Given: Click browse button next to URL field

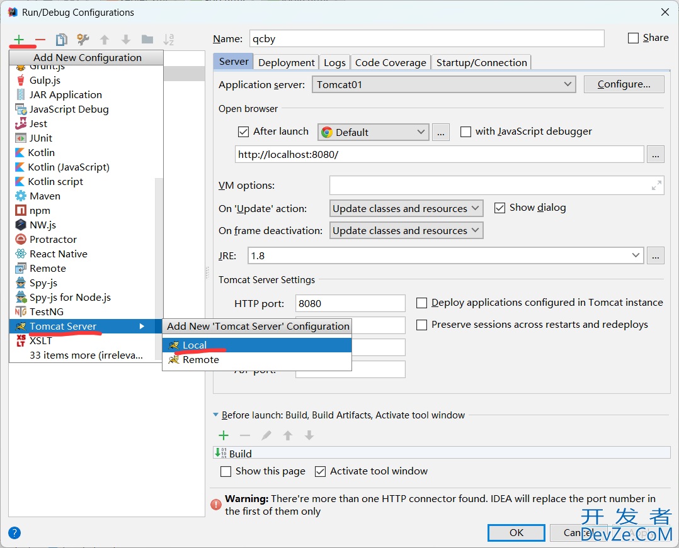Looking at the screenshot, I should click(656, 154).
